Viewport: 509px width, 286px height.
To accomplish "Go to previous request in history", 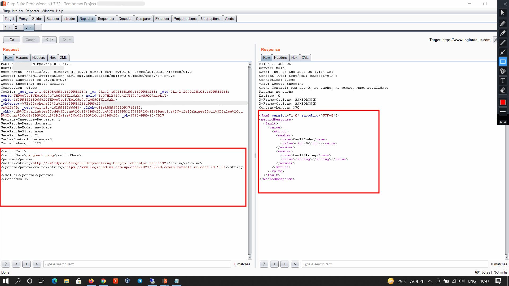I will coord(47,40).
